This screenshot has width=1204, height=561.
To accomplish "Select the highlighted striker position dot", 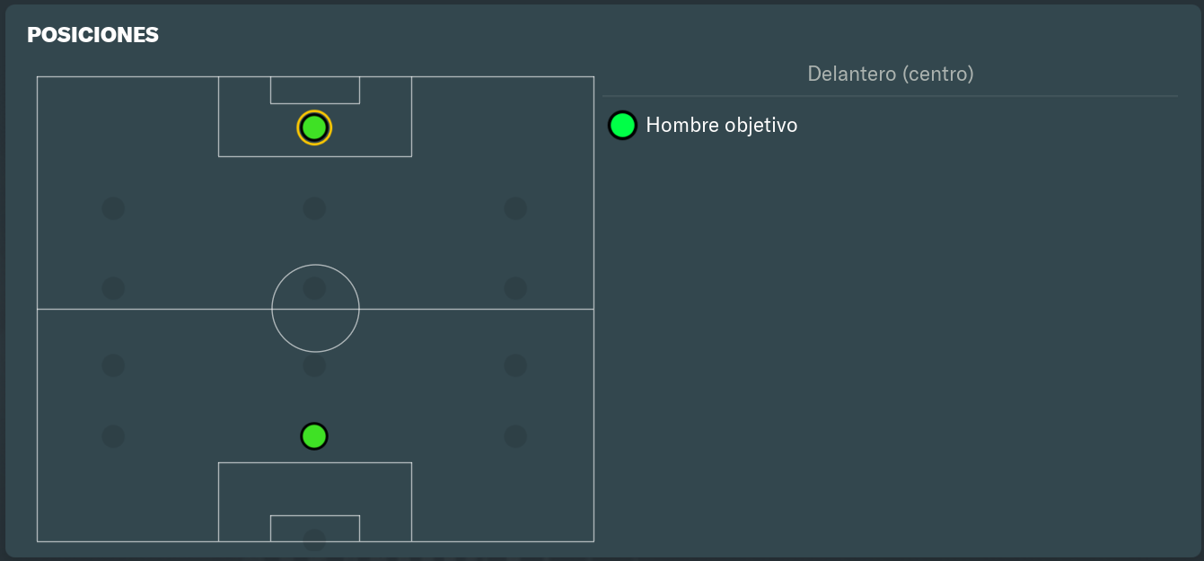I will [314, 127].
